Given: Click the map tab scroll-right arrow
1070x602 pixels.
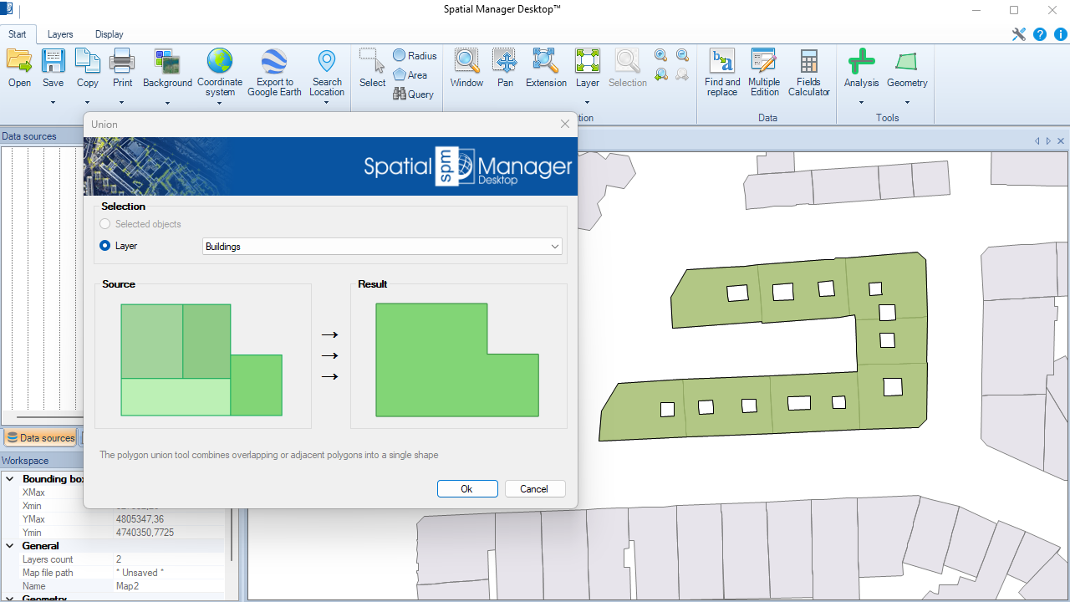Looking at the screenshot, I should pos(1048,141).
